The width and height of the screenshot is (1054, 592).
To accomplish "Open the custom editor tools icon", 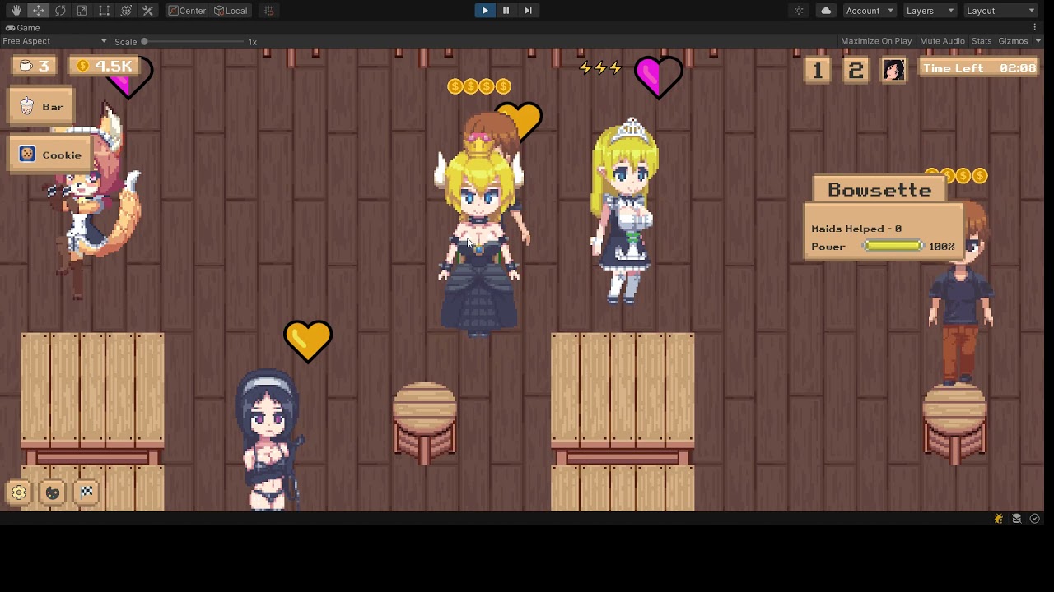I will pos(148,11).
